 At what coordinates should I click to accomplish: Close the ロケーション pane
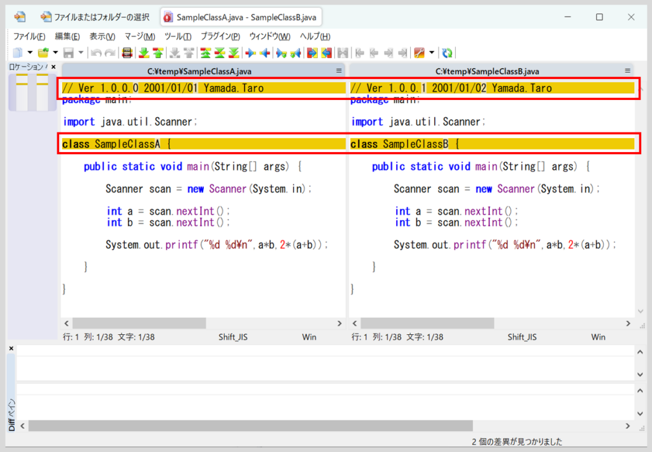(53, 67)
